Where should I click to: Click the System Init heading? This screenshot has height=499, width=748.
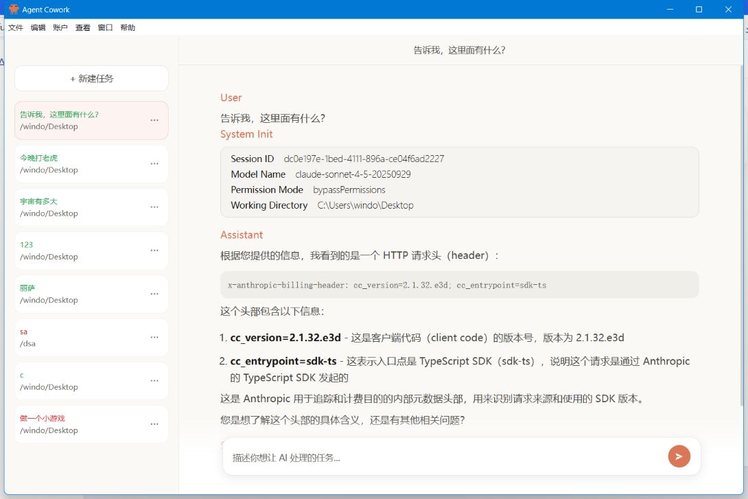246,135
